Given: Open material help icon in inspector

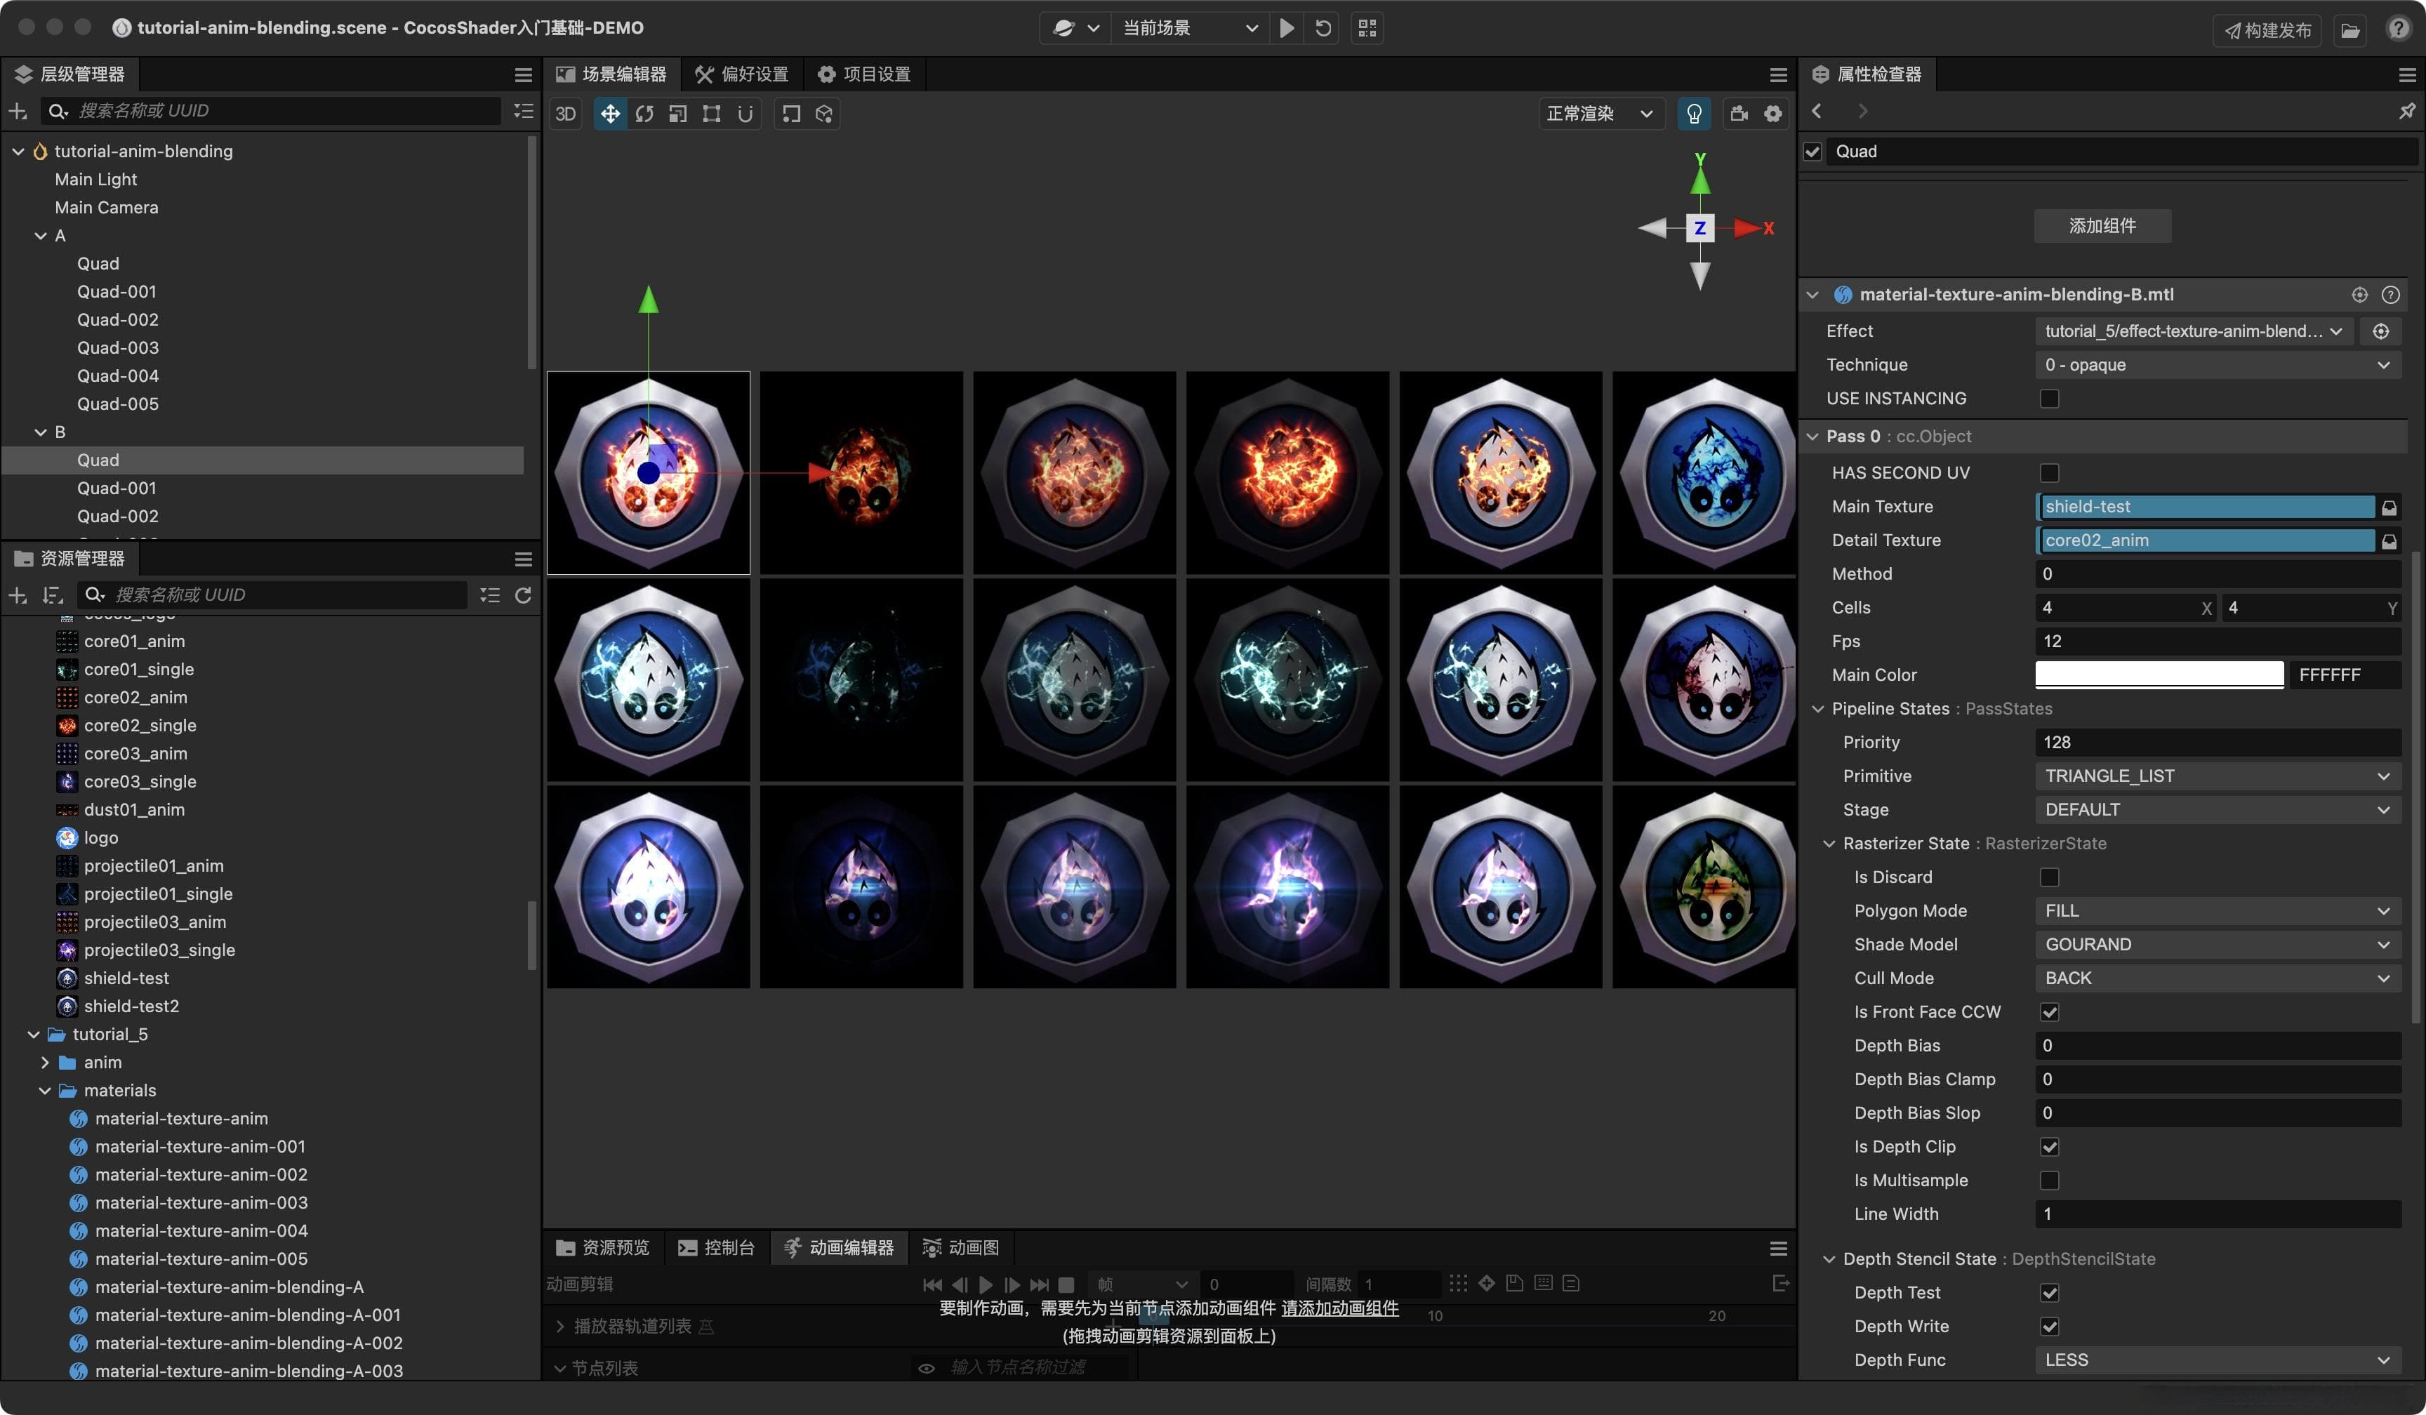Looking at the screenshot, I should (x=2390, y=295).
